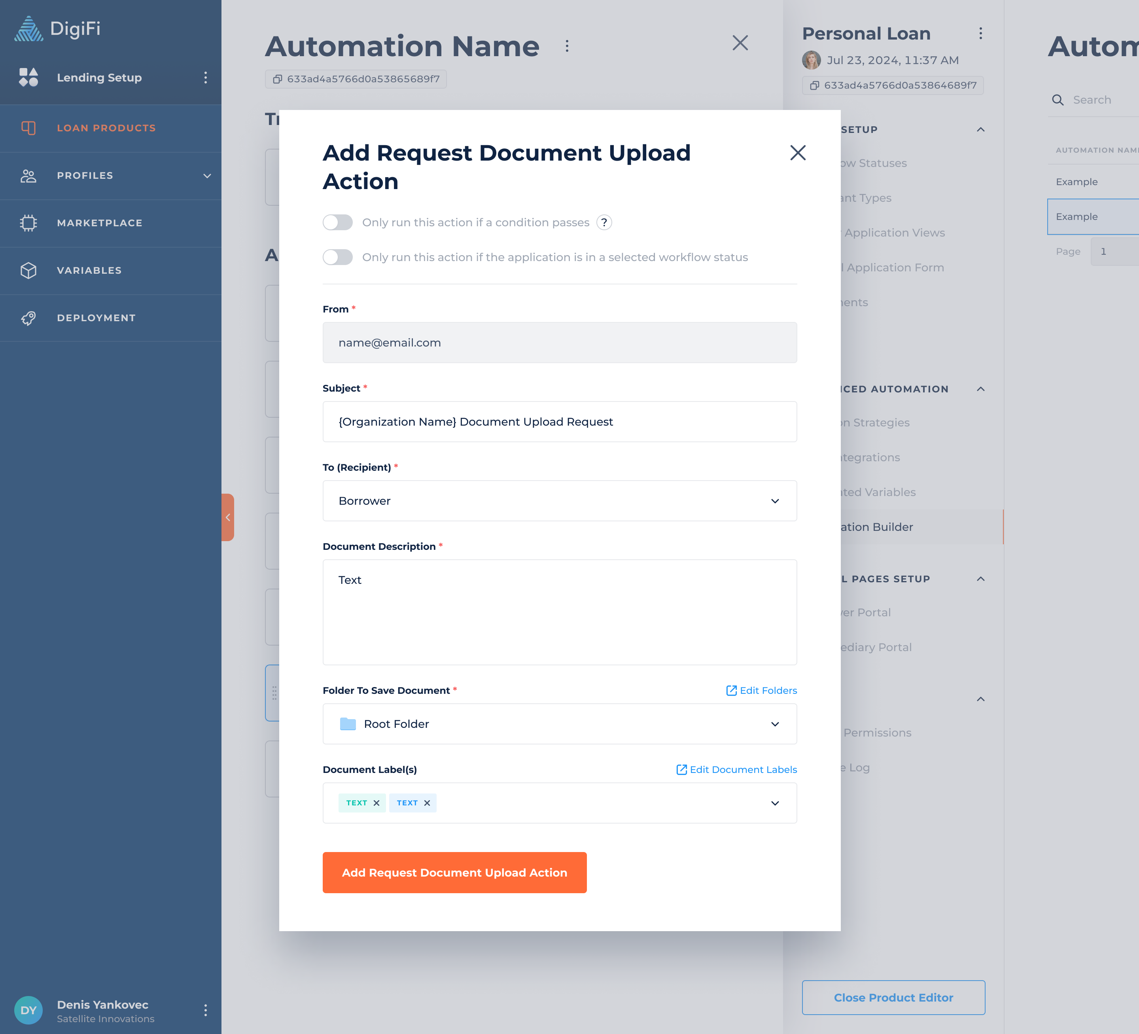
Task: Toggle the selected workflow status condition
Action: pos(338,258)
